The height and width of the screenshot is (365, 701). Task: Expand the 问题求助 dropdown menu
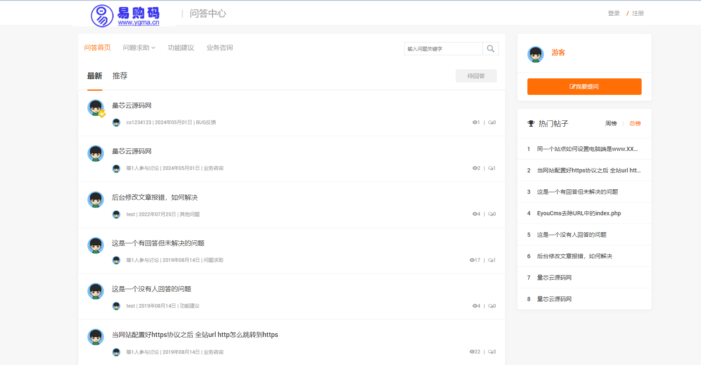point(139,48)
